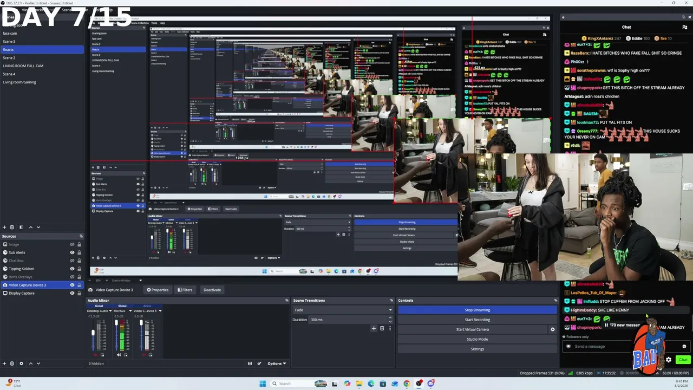Image resolution: width=693 pixels, height=390 pixels.
Task: Open virtual camera settings gear
Action: (x=553, y=329)
